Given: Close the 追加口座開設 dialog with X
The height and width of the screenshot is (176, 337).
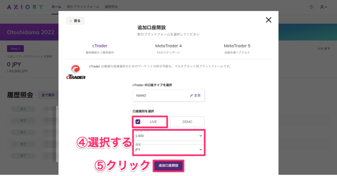Looking at the screenshot, I should (269, 20).
